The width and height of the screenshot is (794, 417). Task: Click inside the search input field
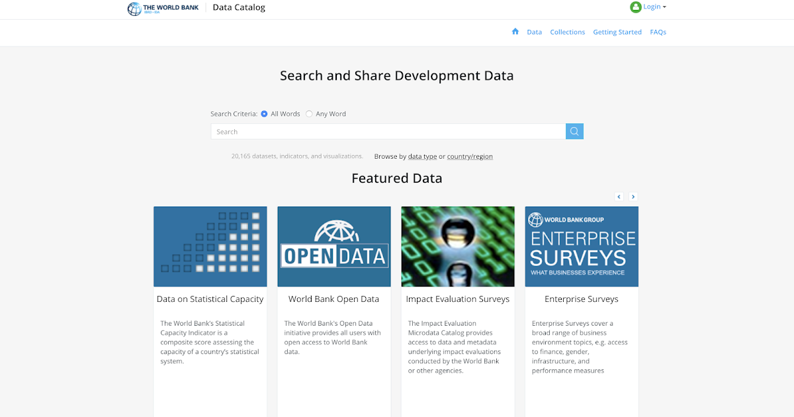pyautogui.click(x=388, y=131)
